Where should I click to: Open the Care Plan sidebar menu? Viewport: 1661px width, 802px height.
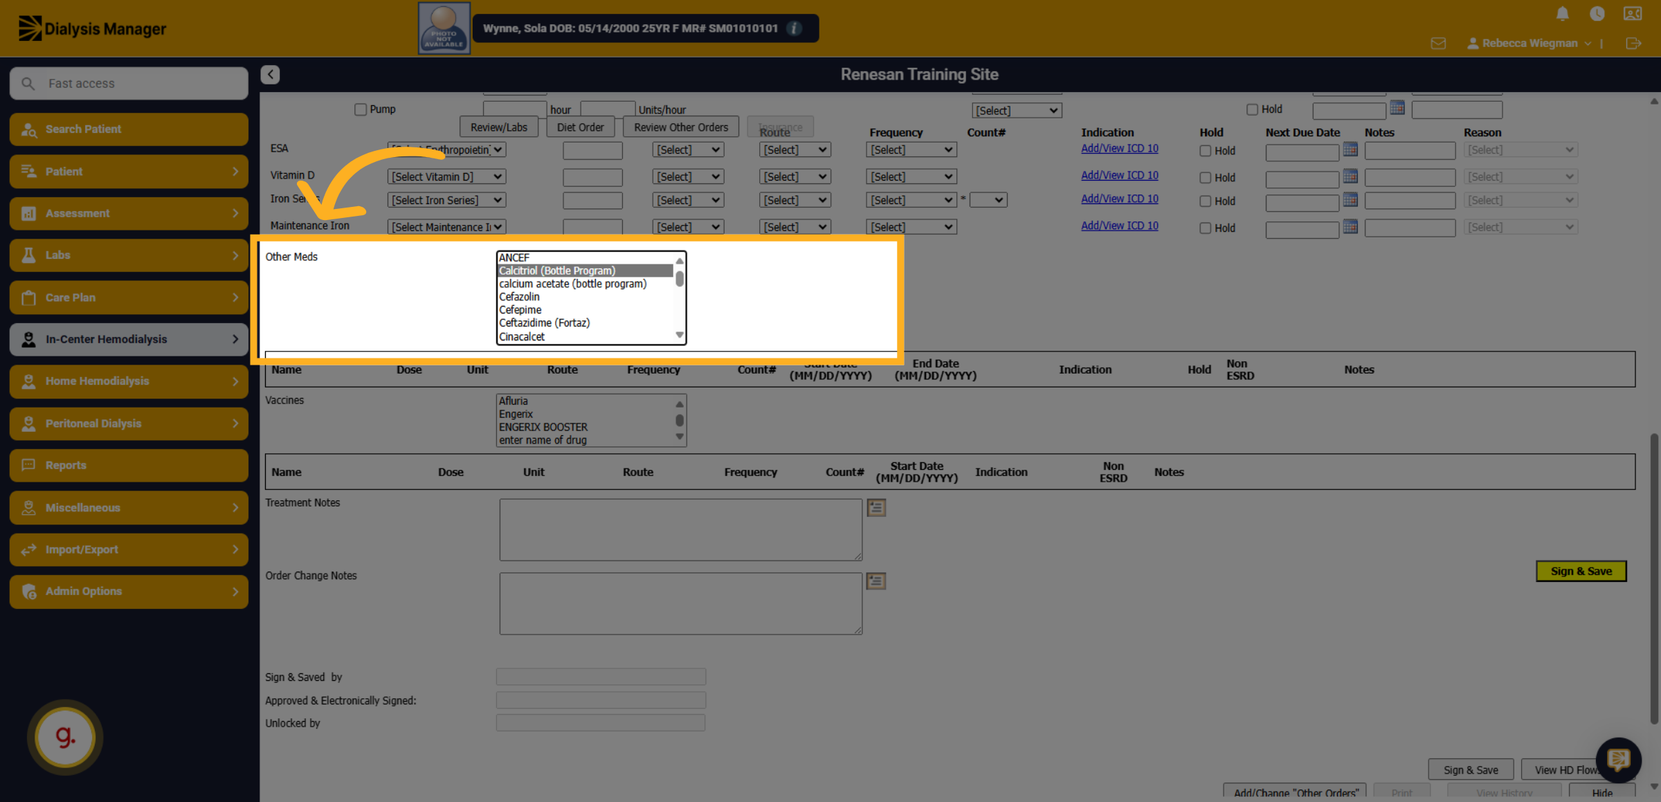point(129,298)
